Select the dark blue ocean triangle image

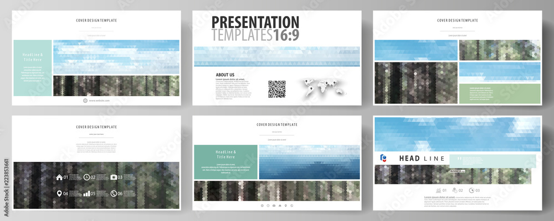point(310,162)
